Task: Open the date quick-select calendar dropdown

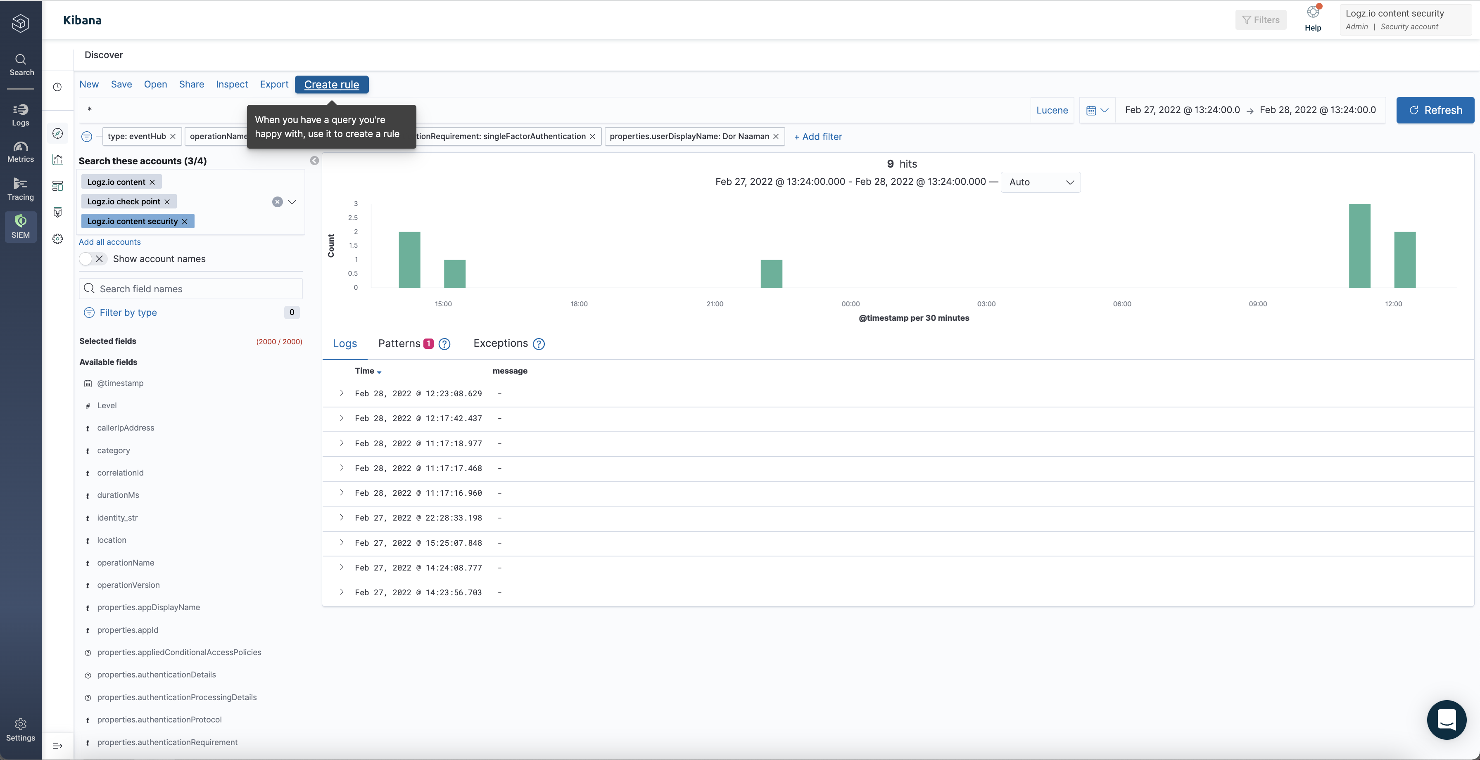Action: point(1097,110)
